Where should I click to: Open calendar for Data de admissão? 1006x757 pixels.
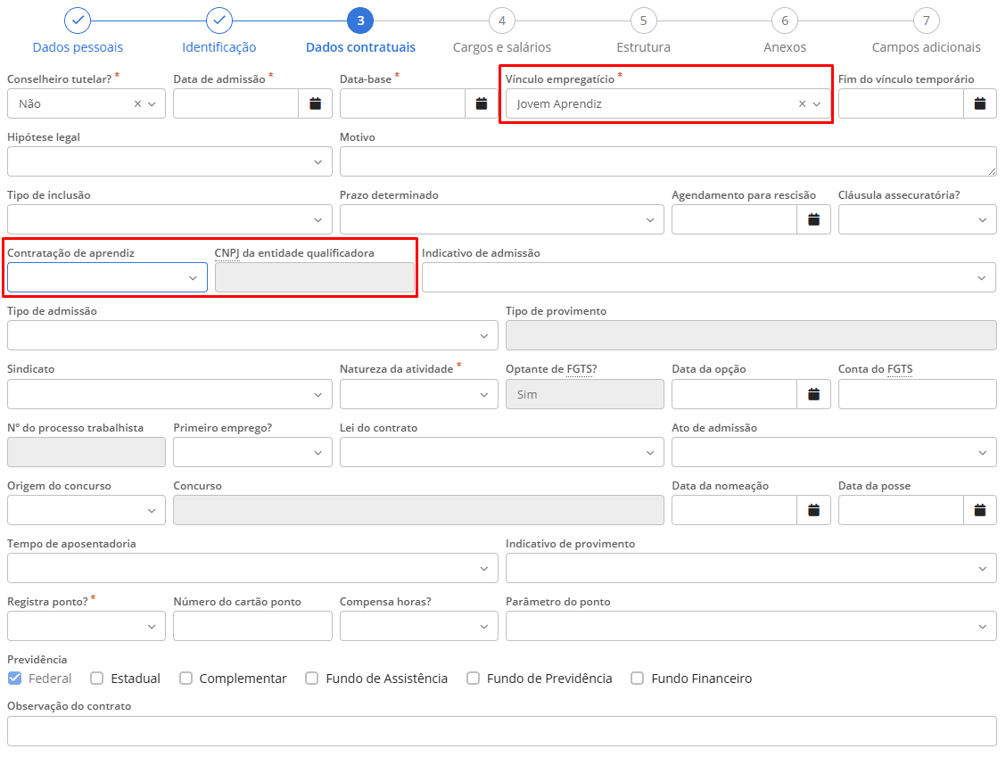coord(315,103)
